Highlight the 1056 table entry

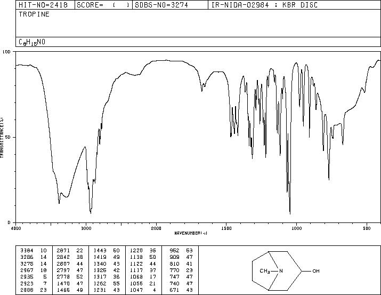pos(143,283)
